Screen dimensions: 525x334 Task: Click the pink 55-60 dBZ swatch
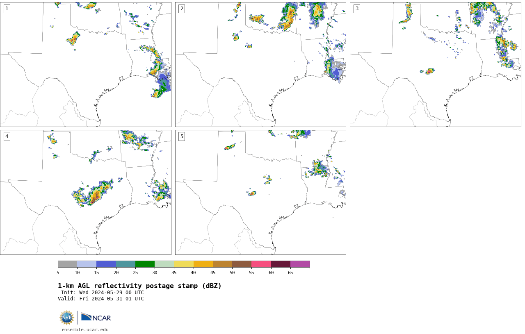click(261, 264)
